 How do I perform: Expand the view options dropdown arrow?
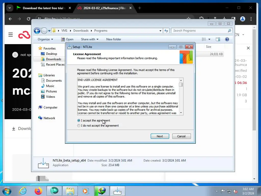210,39
